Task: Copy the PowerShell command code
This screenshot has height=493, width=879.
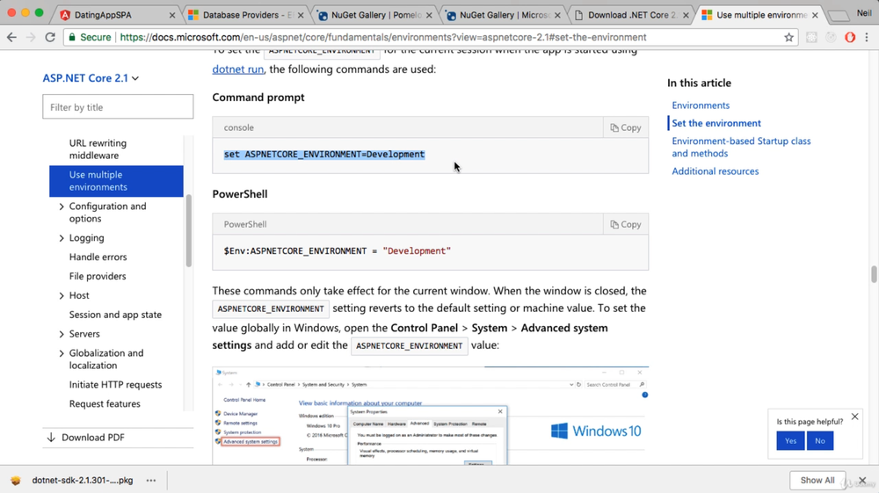Action: 626,224
